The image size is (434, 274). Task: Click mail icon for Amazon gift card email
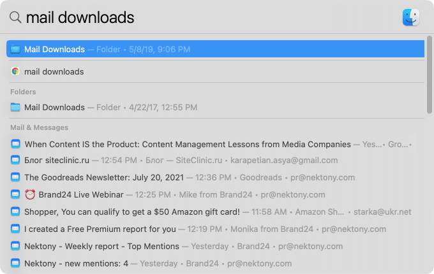[15, 212]
